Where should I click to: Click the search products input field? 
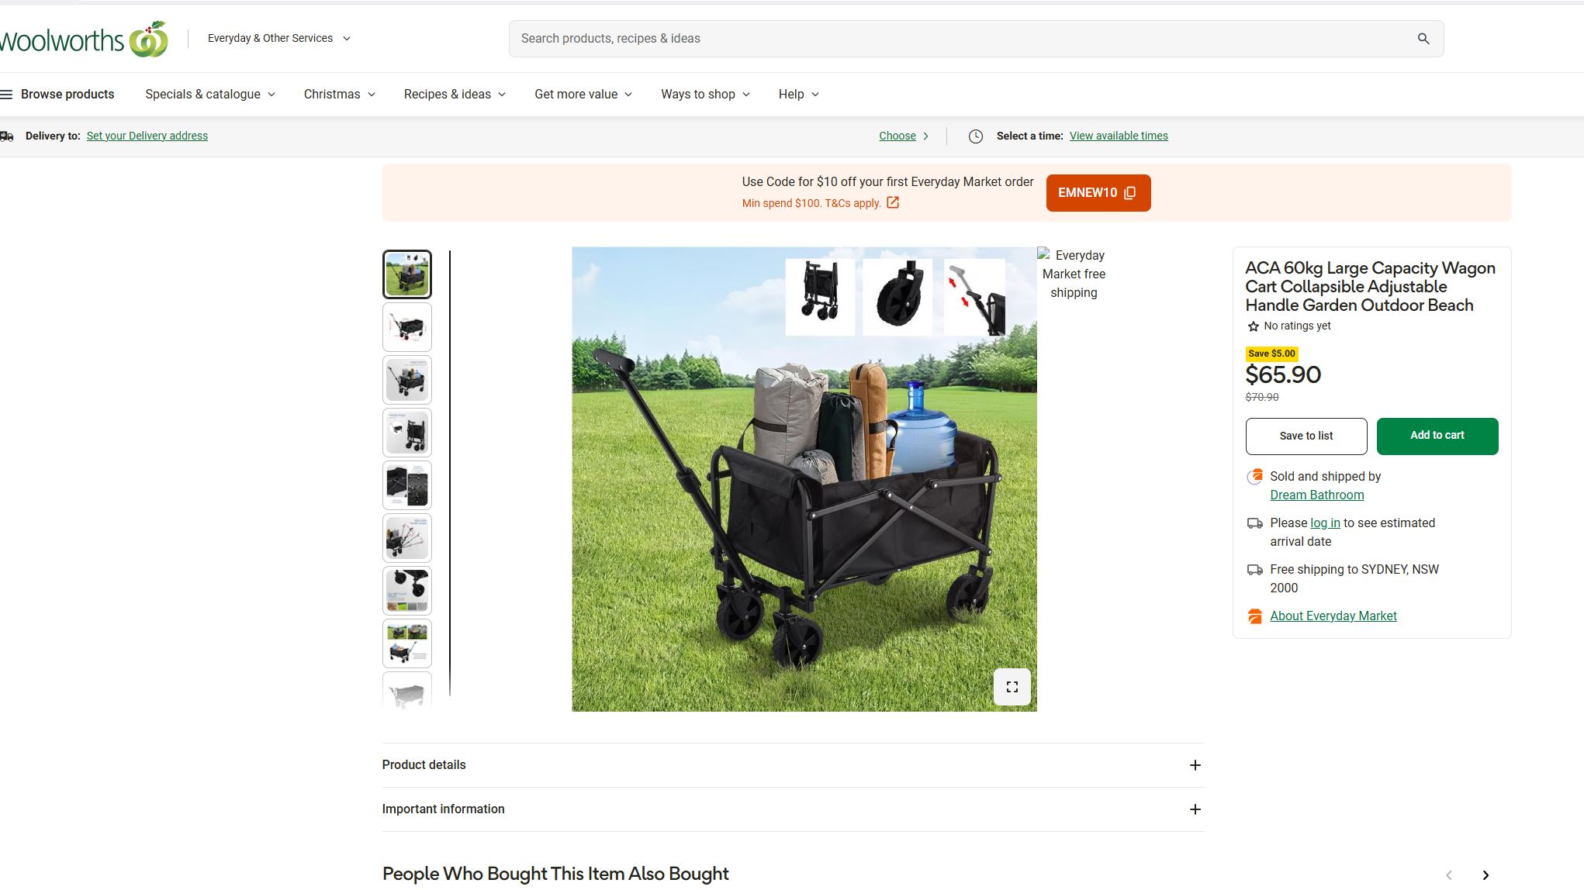[x=962, y=39]
